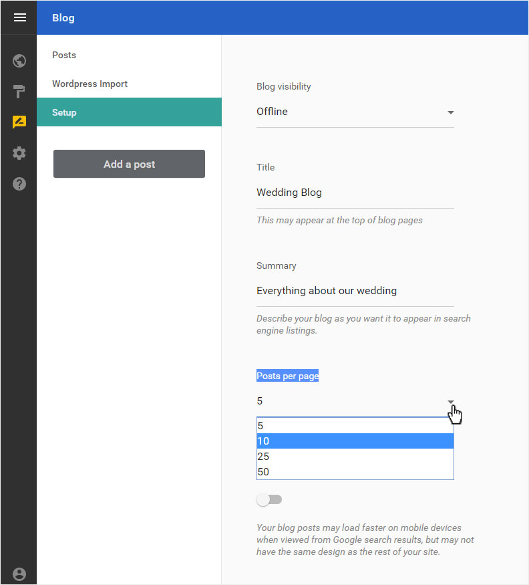
Task: Open the settings gear icon
Action: coord(19,153)
